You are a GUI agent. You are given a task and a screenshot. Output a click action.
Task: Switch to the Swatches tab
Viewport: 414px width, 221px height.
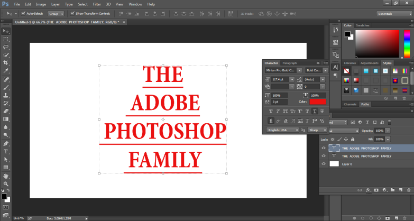coord(363,25)
